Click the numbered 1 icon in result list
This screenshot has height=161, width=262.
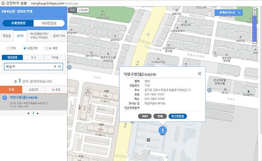5,98
